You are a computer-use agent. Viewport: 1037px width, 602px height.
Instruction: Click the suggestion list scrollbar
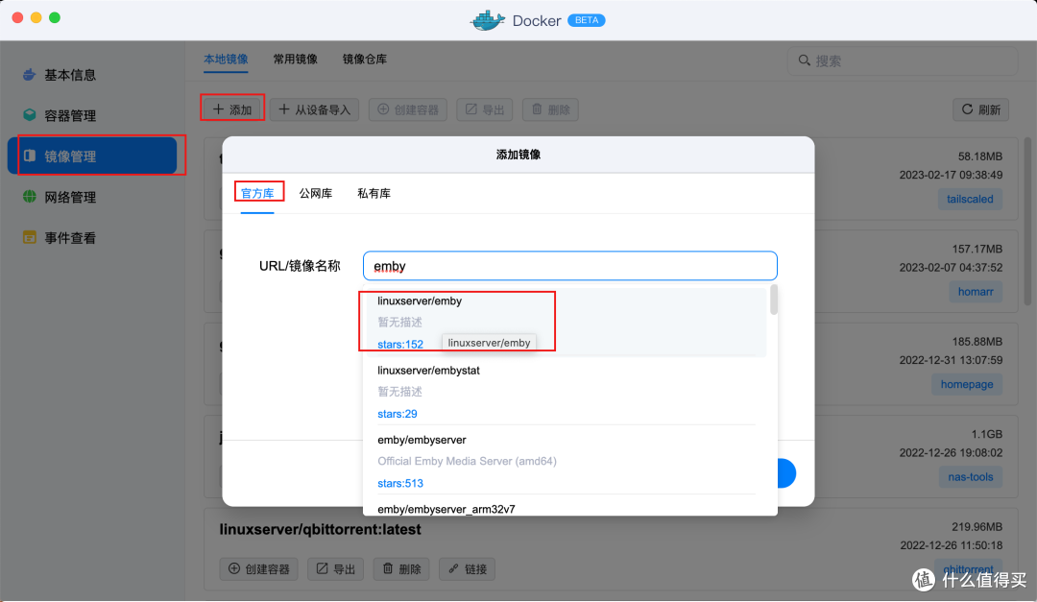pos(774,300)
